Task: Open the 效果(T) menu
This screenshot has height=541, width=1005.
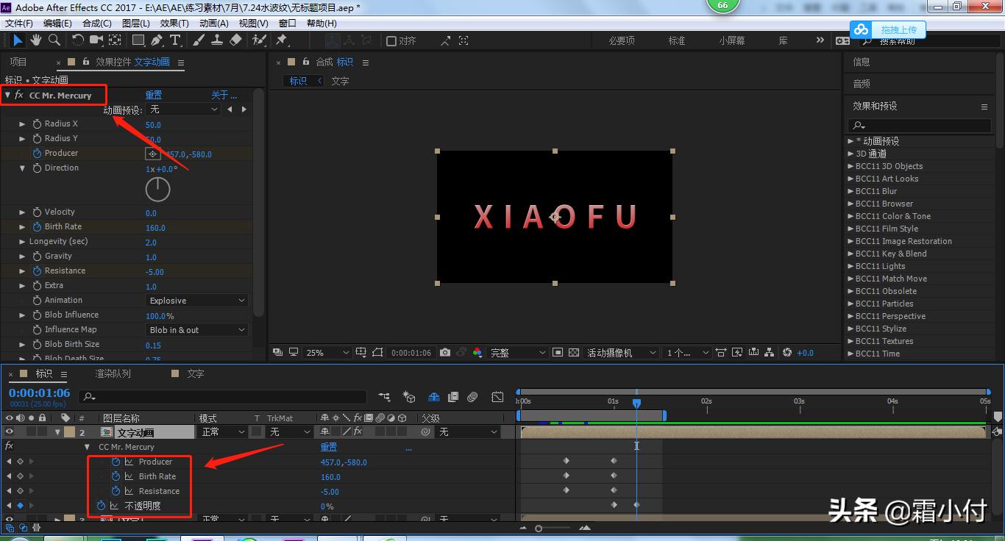Action: (174, 23)
